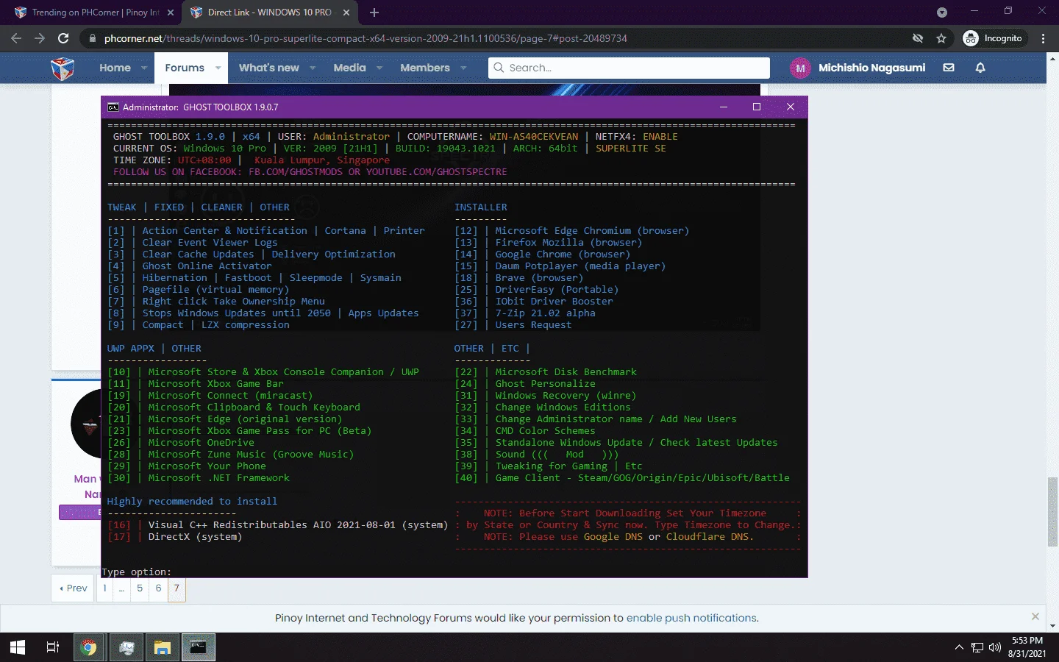1059x662 pixels.
Task: Open the Chrome three-dot menu
Action: [1044, 38]
